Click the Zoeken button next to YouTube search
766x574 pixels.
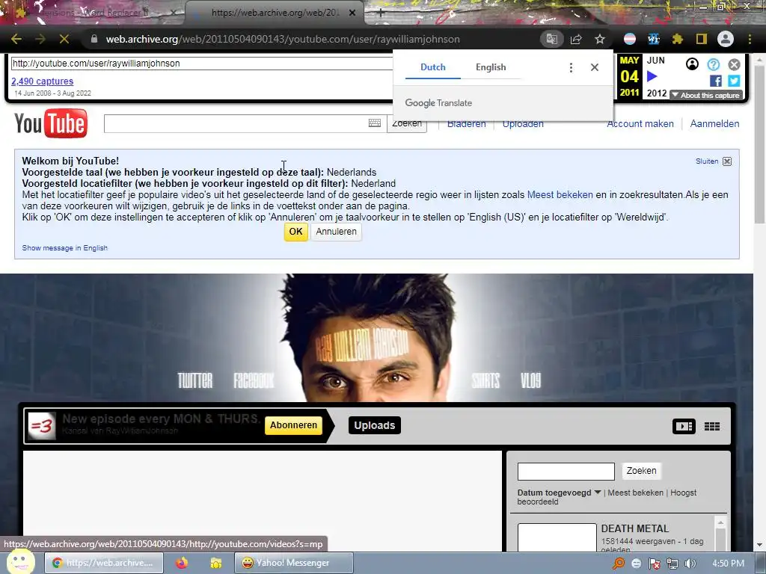[x=407, y=123]
